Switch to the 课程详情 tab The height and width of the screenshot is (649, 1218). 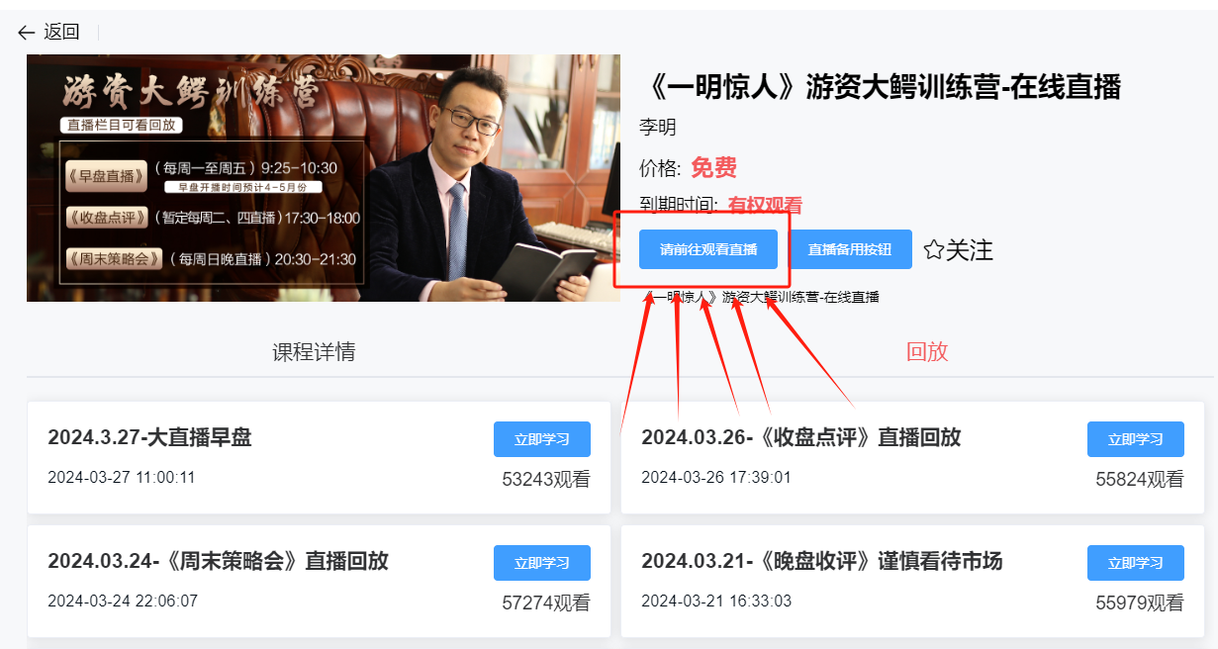coord(314,352)
